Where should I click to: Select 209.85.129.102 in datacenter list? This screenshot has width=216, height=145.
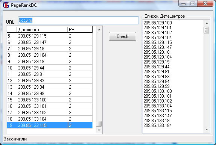[x=158, y=32]
